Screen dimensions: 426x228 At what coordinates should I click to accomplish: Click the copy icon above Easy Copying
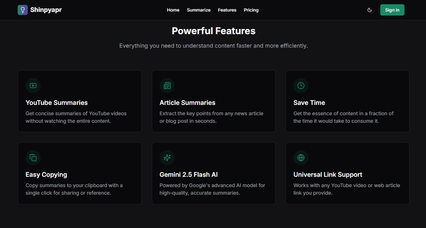point(33,158)
